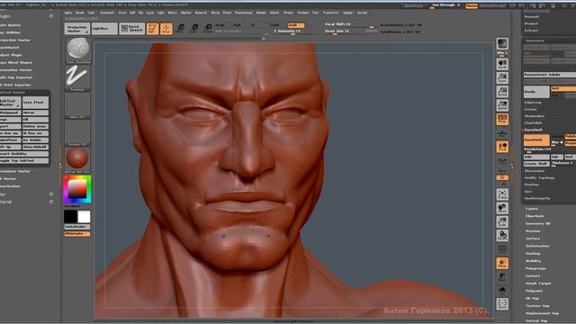Click the Rotate view icon in right shelf
Screen dimensions: 576x324
tap(502, 236)
